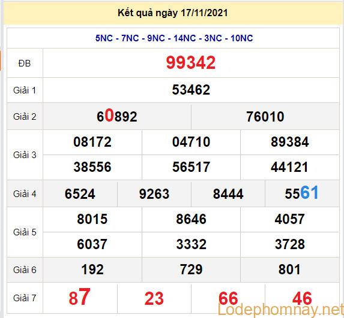
Task: Click the Giải 4 number 6524
Action: (80, 194)
